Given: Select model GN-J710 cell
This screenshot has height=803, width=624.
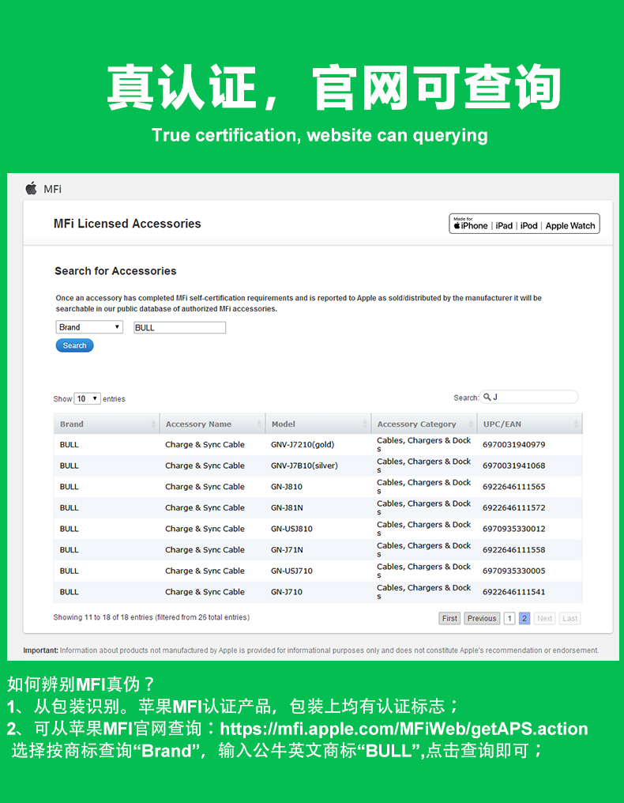Looking at the screenshot, I should coord(287,591).
